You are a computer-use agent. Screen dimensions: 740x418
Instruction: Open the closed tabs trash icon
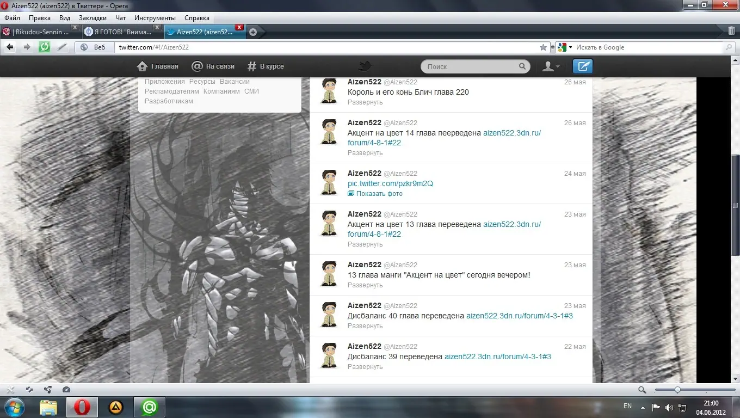[x=731, y=31]
